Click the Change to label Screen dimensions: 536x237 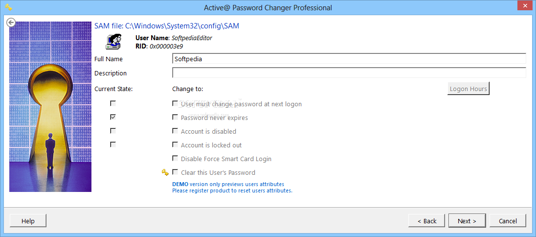(x=188, y=89)
